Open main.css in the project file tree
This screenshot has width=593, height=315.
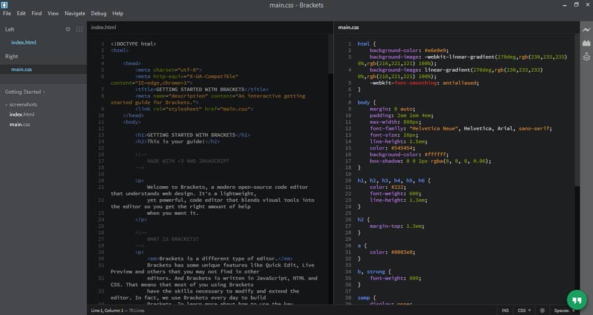[x=20, y=124]
